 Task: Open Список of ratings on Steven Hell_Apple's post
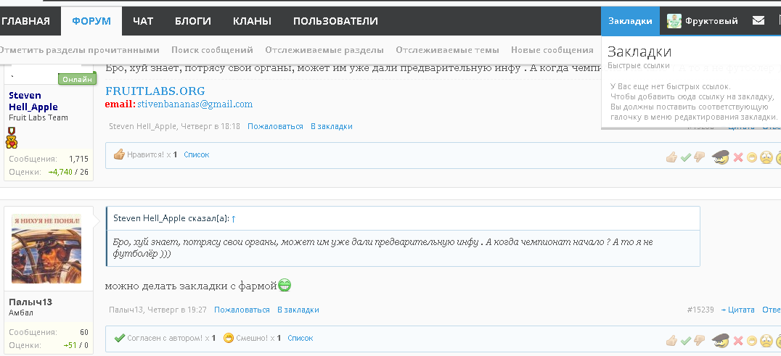[x=196, y=154]
